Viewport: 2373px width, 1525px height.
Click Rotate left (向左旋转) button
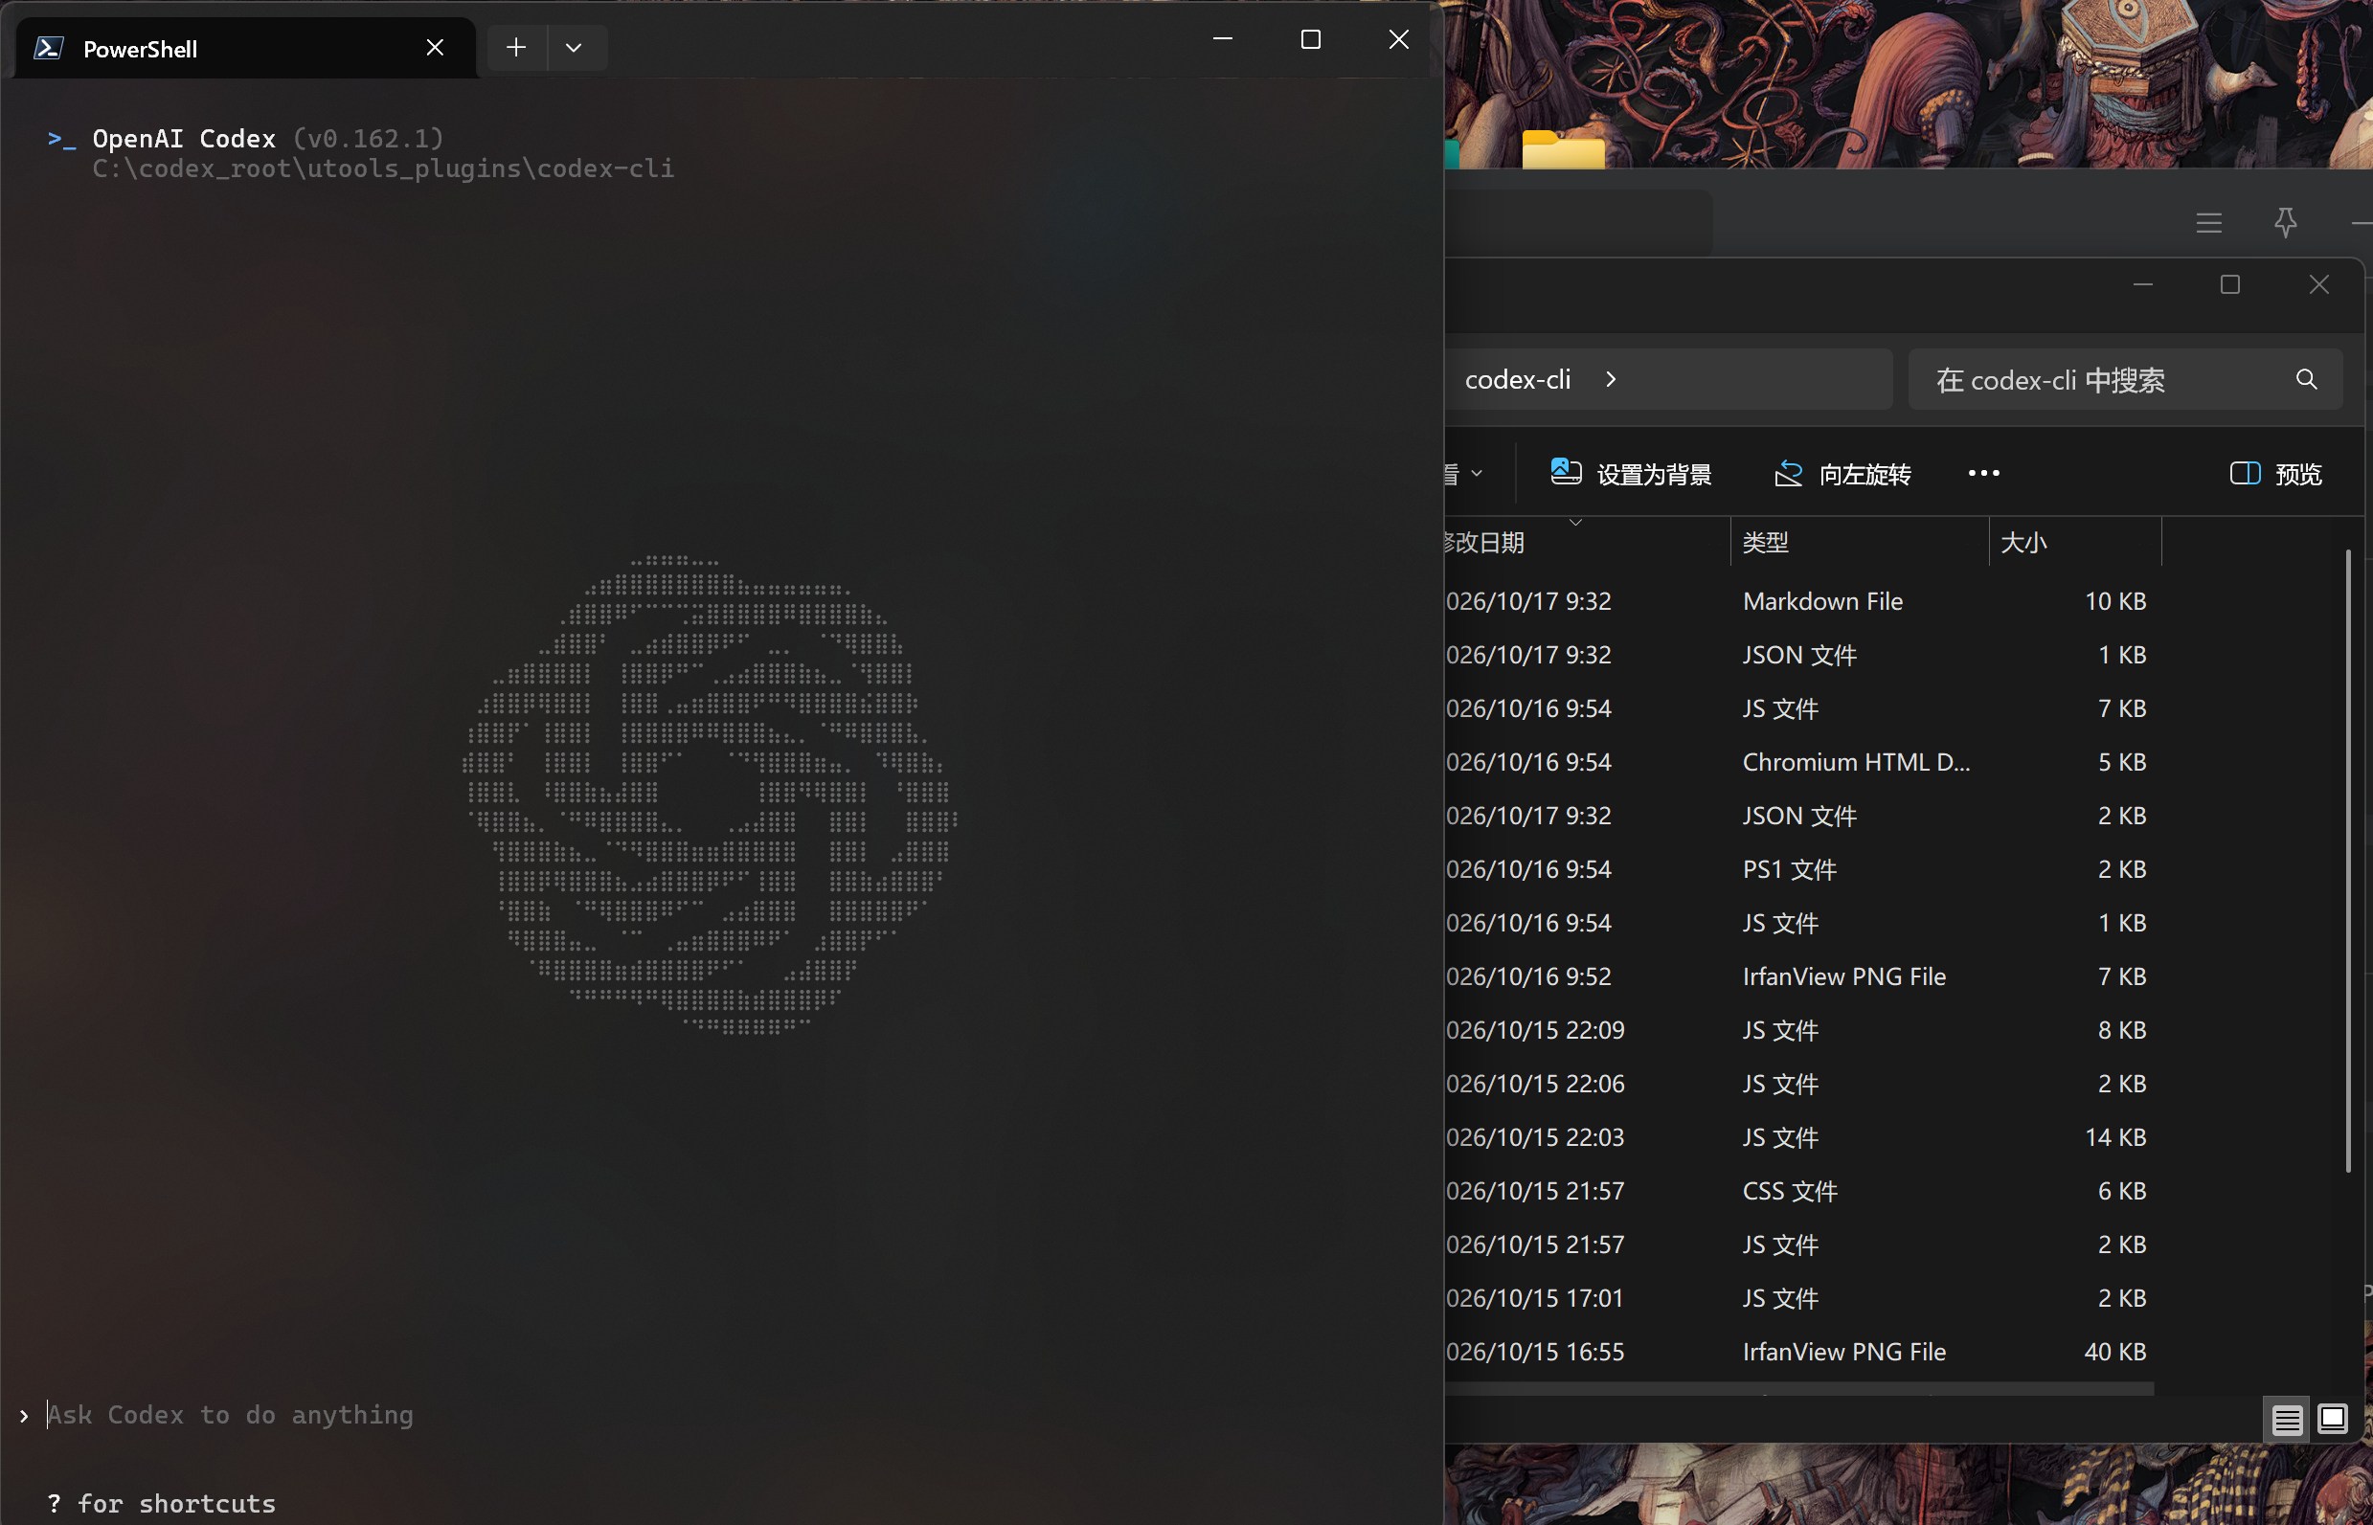pyautogui.click(x=1842, y=474)
